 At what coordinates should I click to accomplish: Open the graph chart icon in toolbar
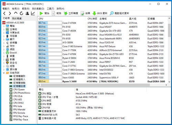pos(33,13)
